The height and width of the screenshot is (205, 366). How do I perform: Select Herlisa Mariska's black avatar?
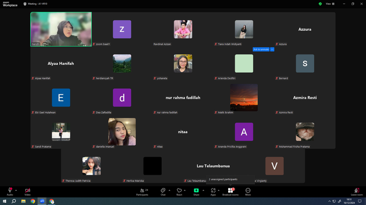click(153, 166)
